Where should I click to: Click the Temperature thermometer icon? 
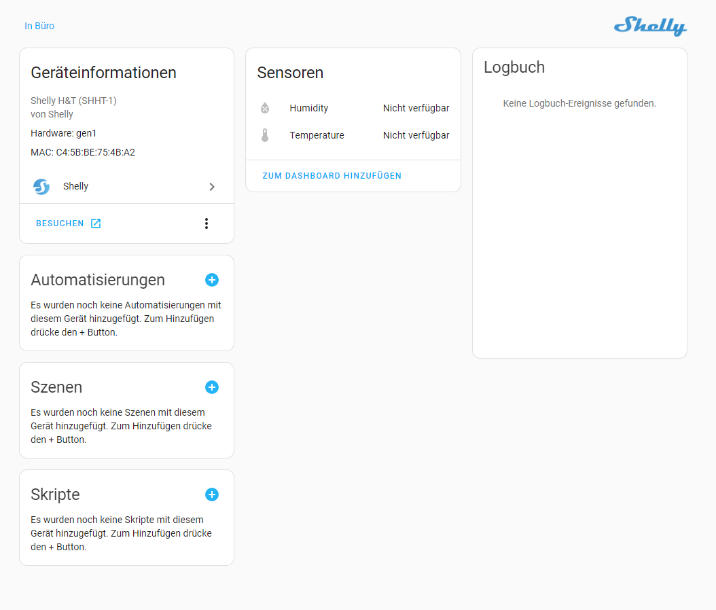[x=265, y=135]
